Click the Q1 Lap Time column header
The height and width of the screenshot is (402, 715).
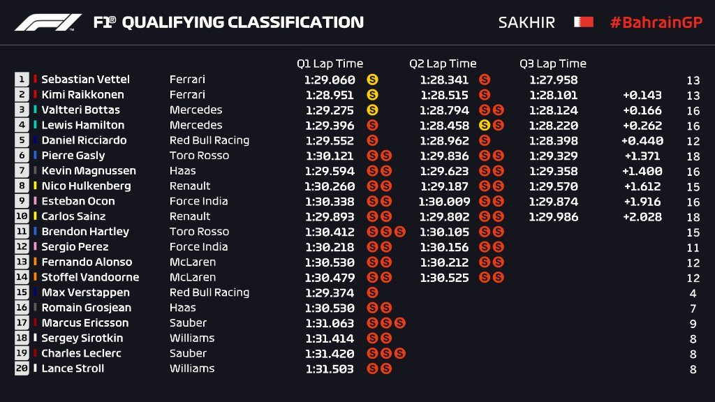pos(330,64)
